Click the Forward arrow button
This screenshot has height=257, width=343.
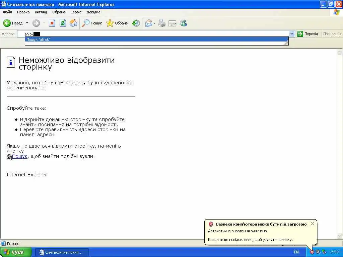(x=36, y=23)
